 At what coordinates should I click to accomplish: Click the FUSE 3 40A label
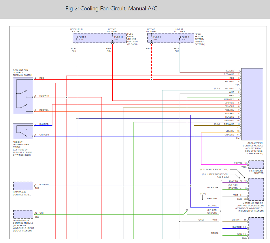click(x=185, y=38)
